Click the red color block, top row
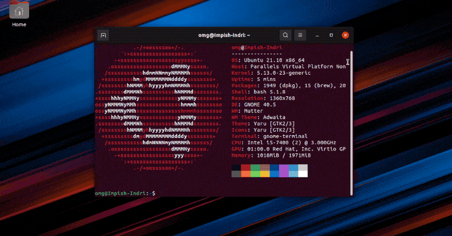Viewport: 452px width, 236px height. tap(245, 168)
